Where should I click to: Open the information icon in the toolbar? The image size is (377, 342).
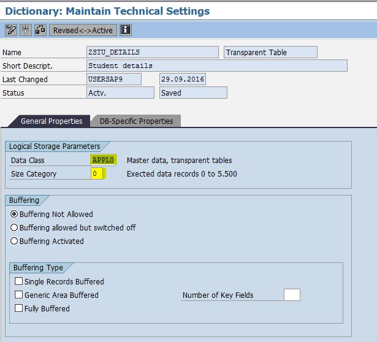coord(125,30)
